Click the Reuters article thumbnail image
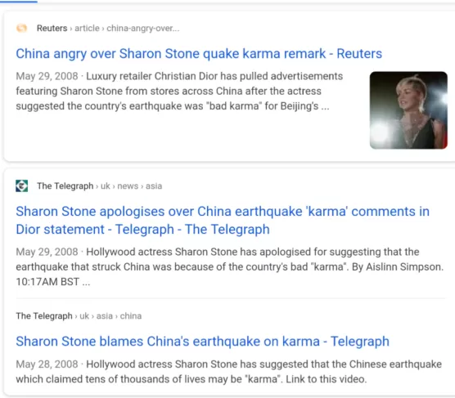The width and height of the screenshot is (455, 398). click(x=408, y=110)
